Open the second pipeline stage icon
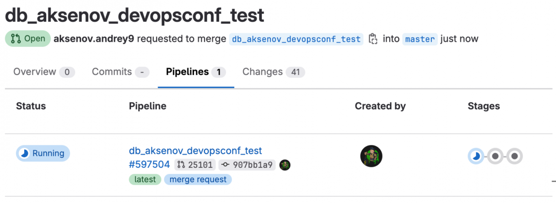This screenshot has width=556, height=203. pos(495,156)
